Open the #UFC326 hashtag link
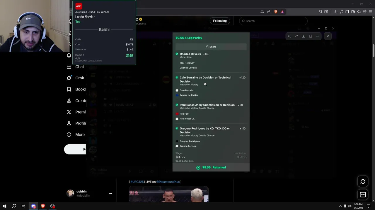375x210 pixels. pyautogui.click(x=137, y=182)
